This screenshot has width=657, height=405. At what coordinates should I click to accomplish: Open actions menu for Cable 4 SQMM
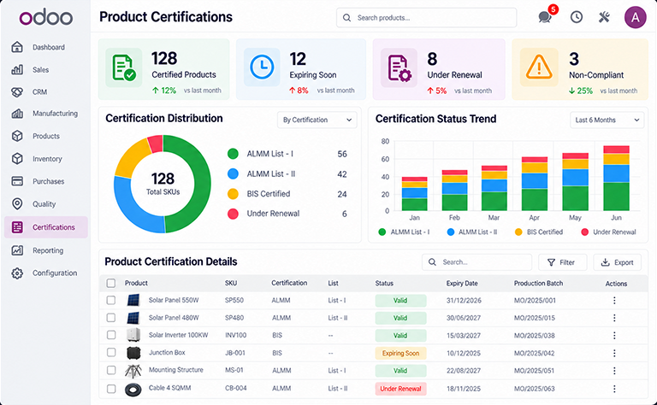click(x=614, y=389)
